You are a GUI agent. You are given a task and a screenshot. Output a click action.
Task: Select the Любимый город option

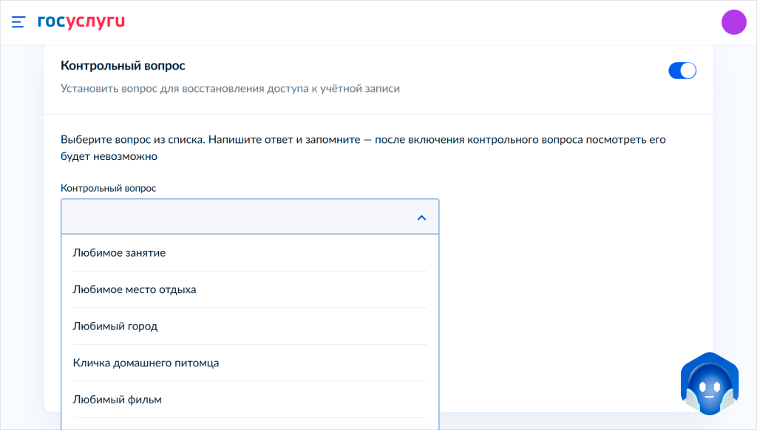tap(250, 326)
